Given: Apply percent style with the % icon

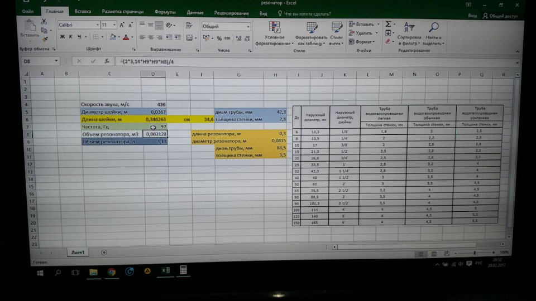Looking at the screenshot, I should pyautogui.click(x=219, y=38).
